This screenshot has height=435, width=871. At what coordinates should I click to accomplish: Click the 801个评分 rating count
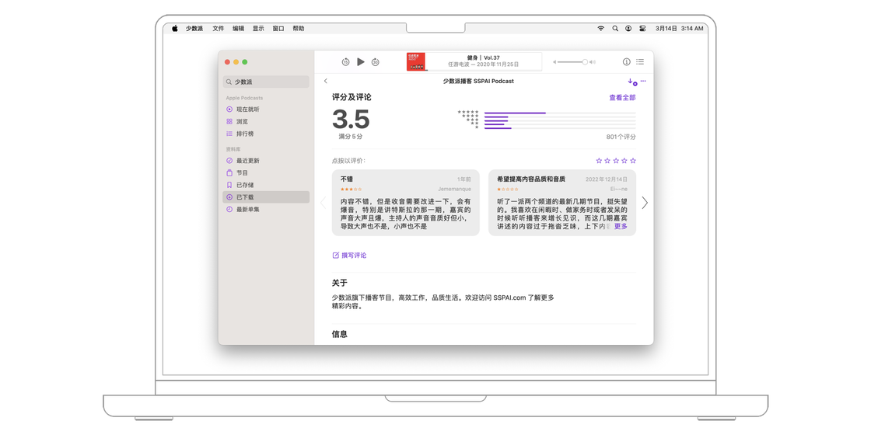(621, 137)
